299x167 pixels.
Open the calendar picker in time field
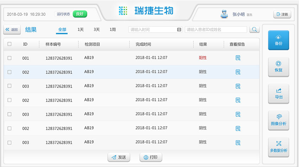[x=179, y=30]
